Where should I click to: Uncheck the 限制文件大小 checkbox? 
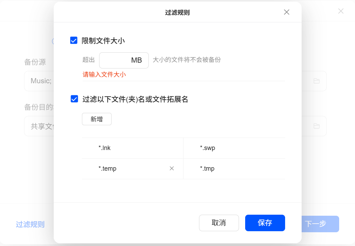74,41
